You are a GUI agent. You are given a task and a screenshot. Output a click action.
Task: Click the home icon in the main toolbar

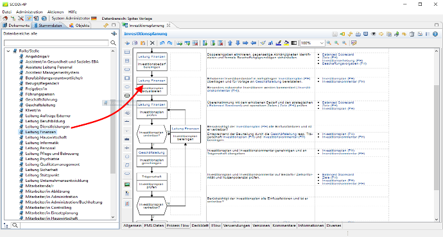pos(5,19)
